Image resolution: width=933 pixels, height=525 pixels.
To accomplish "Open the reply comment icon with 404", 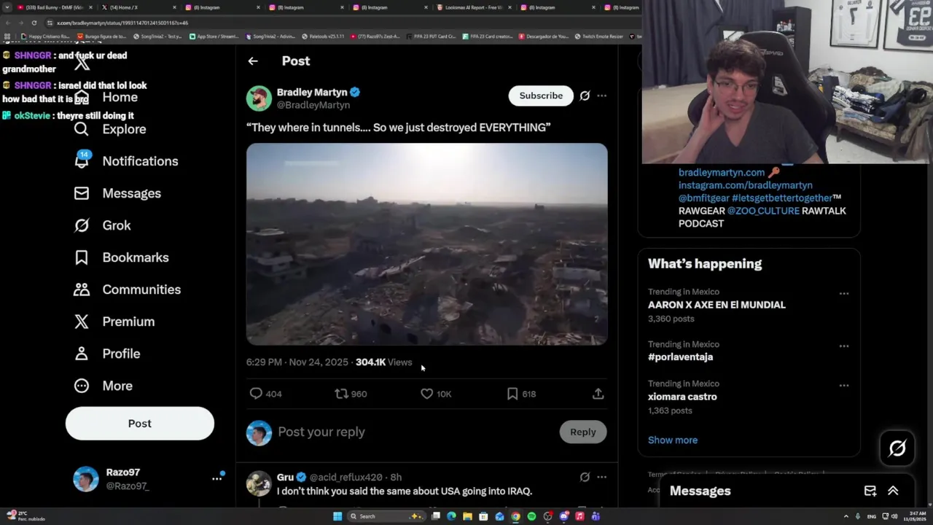I will [256, 394].
